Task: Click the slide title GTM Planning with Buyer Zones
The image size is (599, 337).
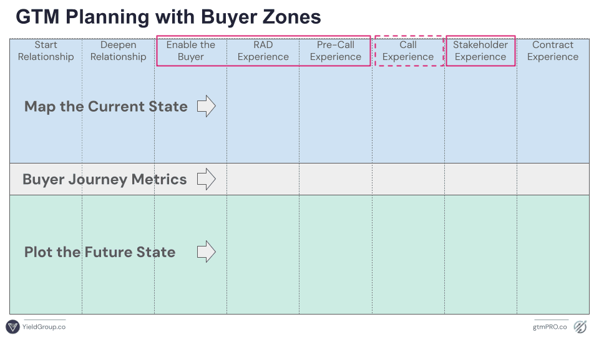Action: click(168, 17)
